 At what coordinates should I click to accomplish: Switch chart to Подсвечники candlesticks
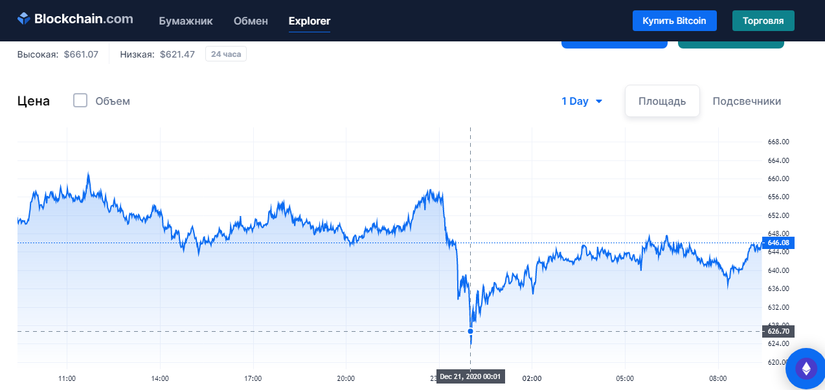[x=747, y=102]
